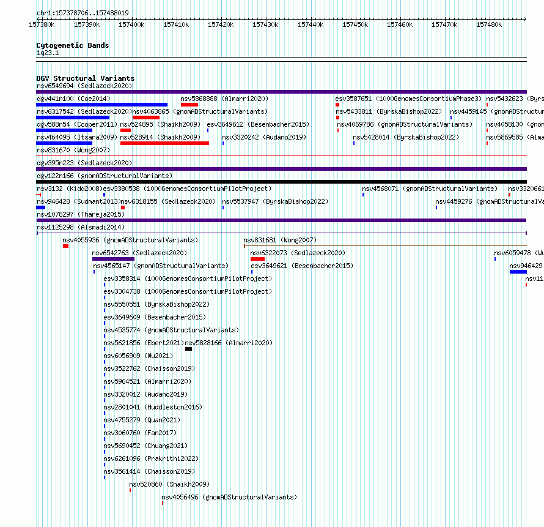
Task: Click esv3649609 (Besenbacher2015) label
Action: coord(155,317)
